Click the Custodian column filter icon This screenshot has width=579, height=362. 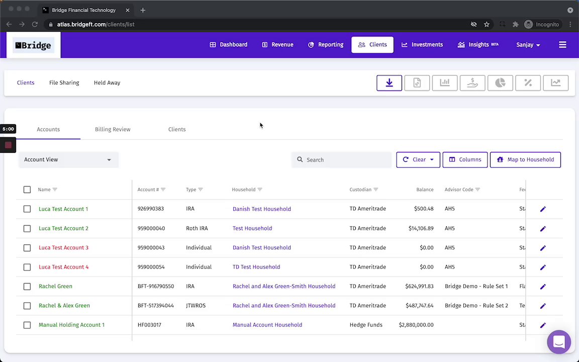pyautogui.click(x=375, y=190)
